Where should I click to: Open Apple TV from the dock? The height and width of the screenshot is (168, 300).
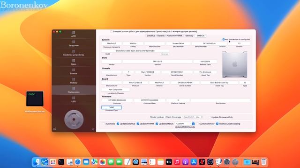point(169,162)
